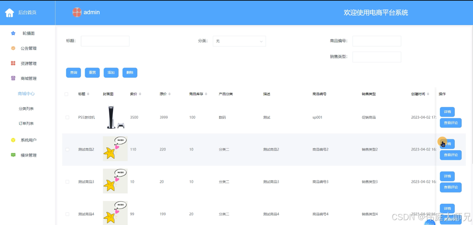Click the grid icon next to 资源管理
The width and height of the screenshot is (473, 225).
coord(13,63)
